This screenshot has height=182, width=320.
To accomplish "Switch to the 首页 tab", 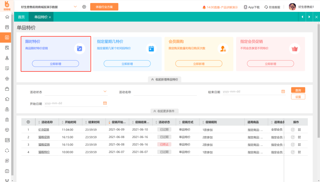I will 21,17.
